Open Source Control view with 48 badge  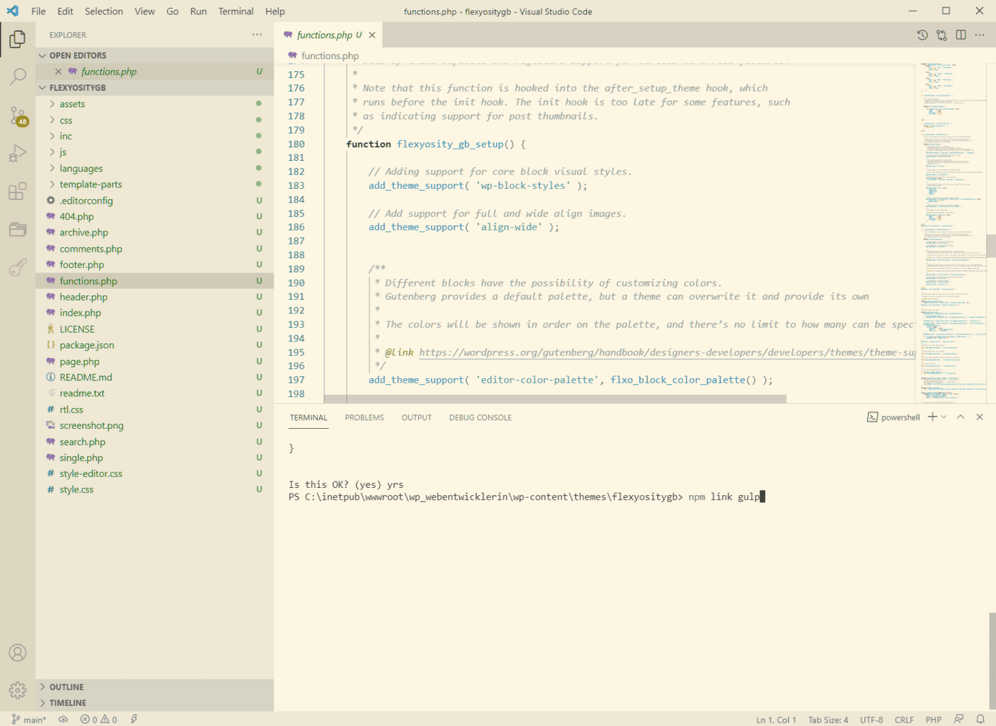pos(18,116)
